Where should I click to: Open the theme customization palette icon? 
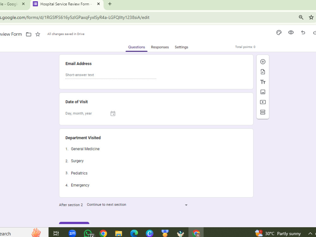279,33
